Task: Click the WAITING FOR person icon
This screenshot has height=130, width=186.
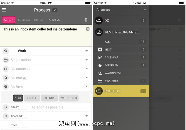Action: [100, 73]
